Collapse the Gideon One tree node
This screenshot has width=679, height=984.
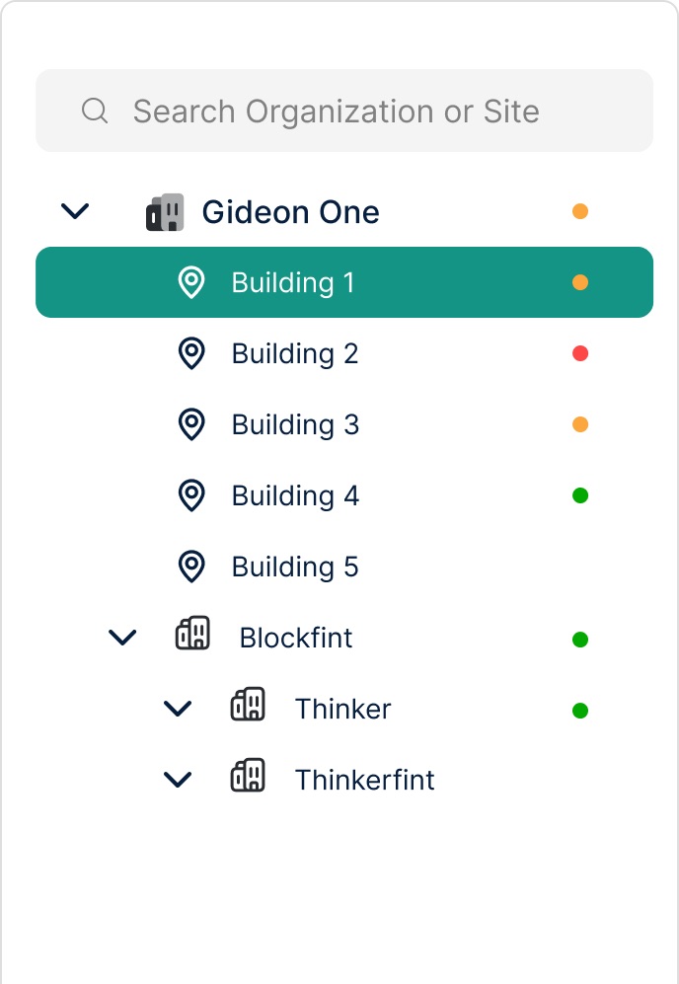point(75,211)
